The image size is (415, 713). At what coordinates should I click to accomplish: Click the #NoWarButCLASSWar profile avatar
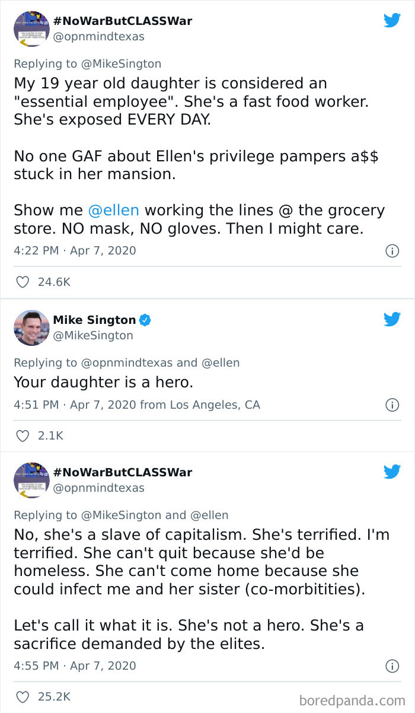click(x=31, y=28)
